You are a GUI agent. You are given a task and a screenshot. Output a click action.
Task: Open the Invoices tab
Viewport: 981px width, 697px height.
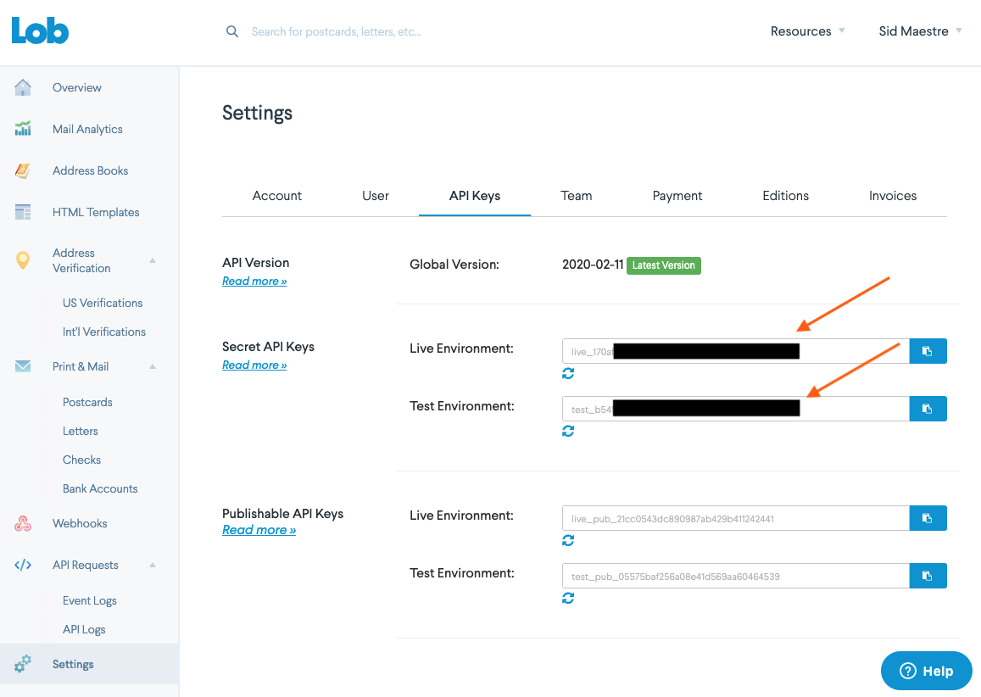pyautogui.click(x=892, y=195)
